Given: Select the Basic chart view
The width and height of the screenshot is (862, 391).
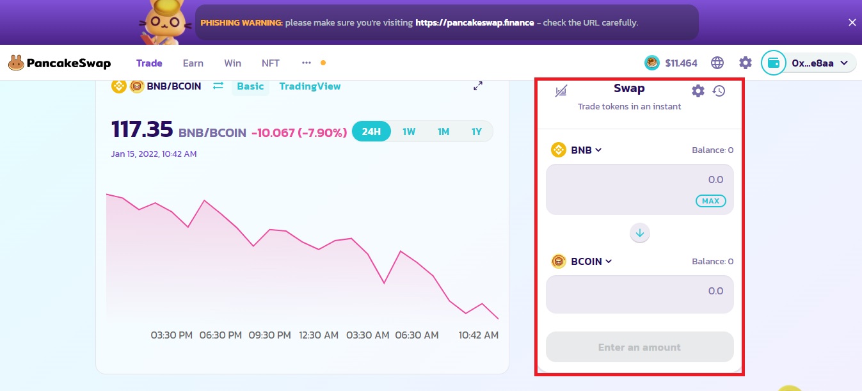Looking at the screenshot, I should point(250,86).
